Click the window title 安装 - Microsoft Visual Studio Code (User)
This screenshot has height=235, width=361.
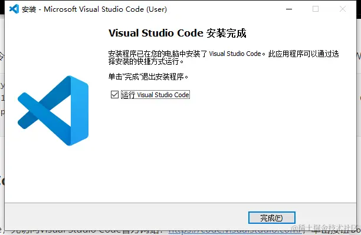(x=94, y=9)
